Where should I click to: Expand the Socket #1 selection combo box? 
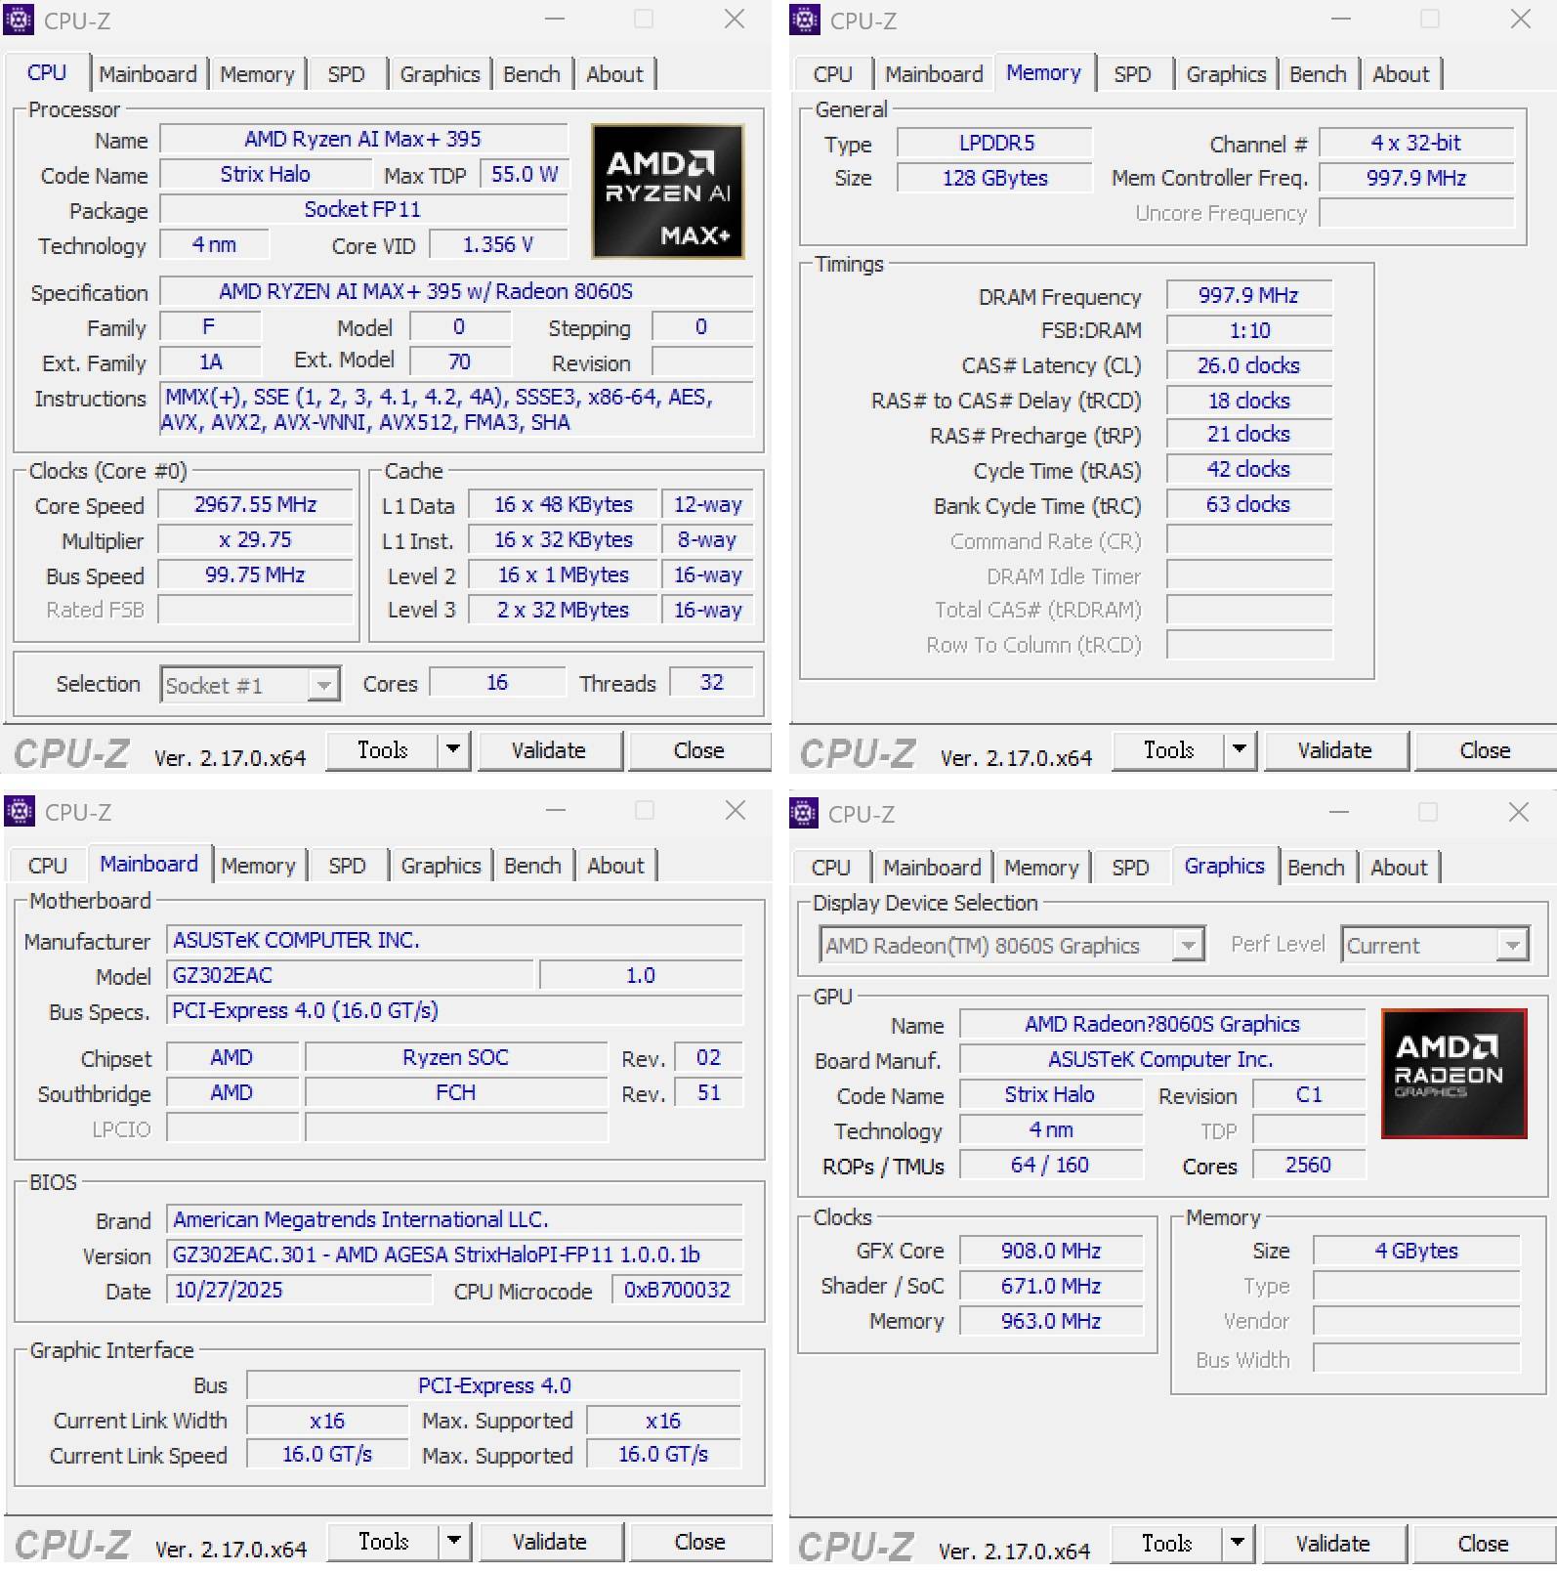coord(323,685)
